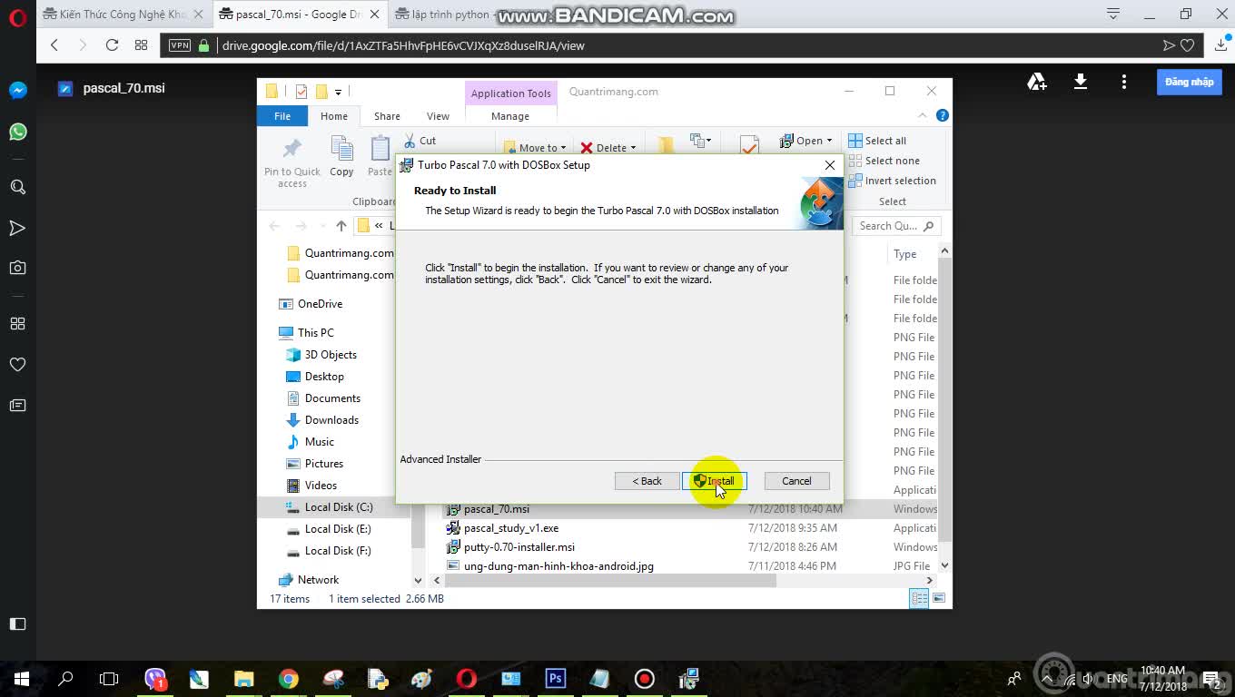Open Customize Quick Access Toolbar dropdown
Screen dimensions: 1235x697
coord(338,92)
